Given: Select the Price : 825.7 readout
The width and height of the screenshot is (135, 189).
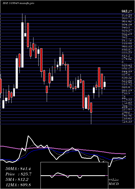Looking at the screenshot, I should 19,174.
